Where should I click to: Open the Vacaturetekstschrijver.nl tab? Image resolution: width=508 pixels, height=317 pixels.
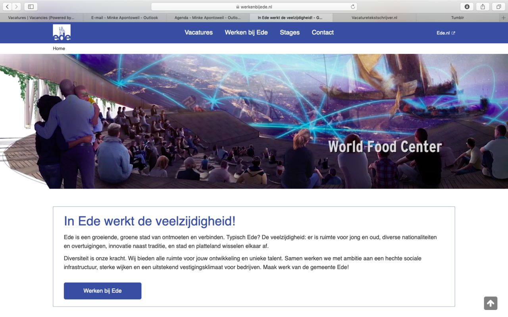[374, 18]
